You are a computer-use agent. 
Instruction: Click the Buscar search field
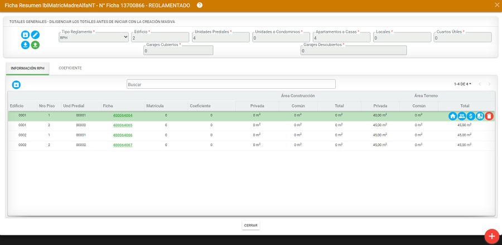coord(231,84)
